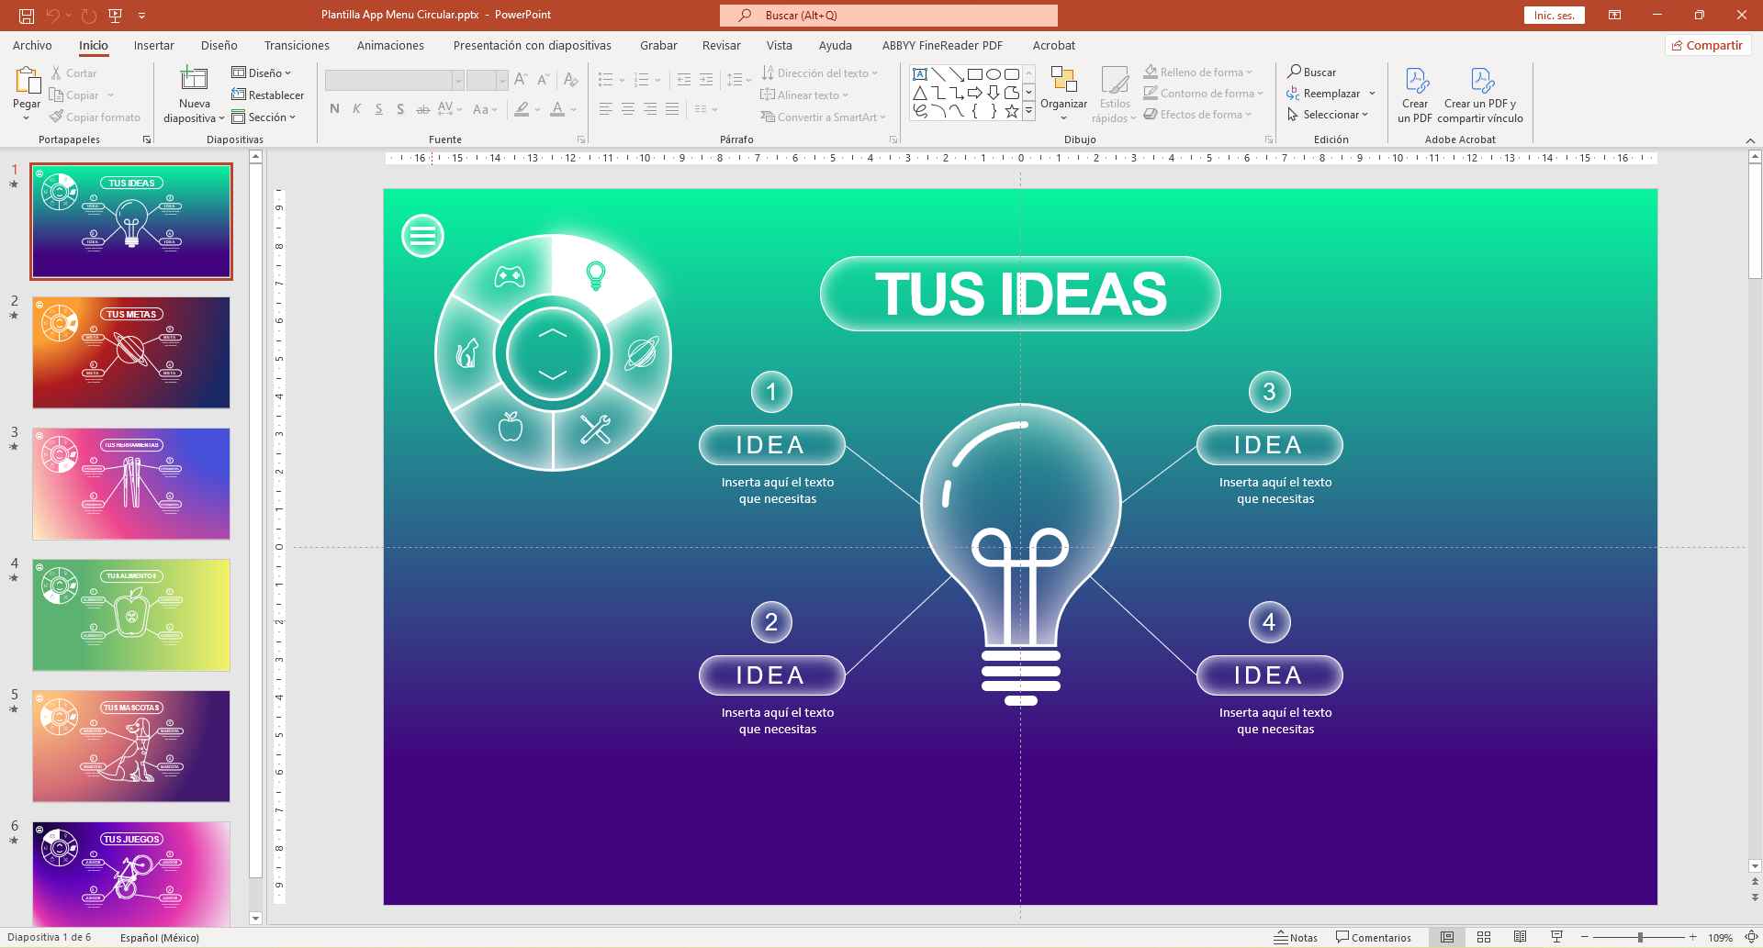The height and width of the screenshot is (948, 1763).
Task: Click the Compartir button
Action: (1707, 45)
